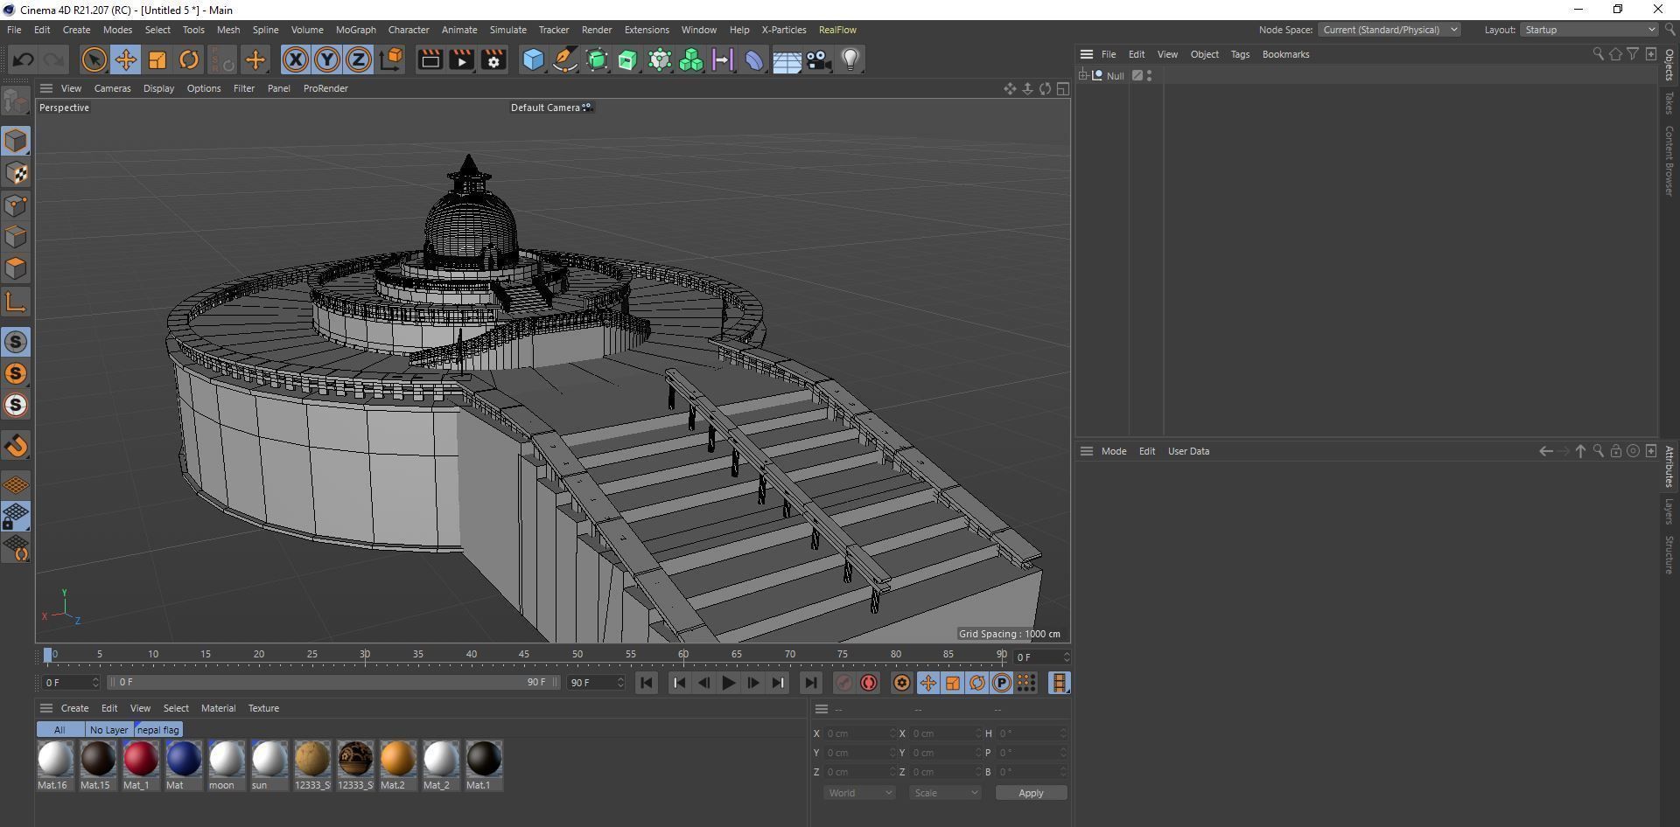This screenshot has width=1680, height=827.
Task: Open the Scale mode dropdown
Action: (x=945, y=793)
